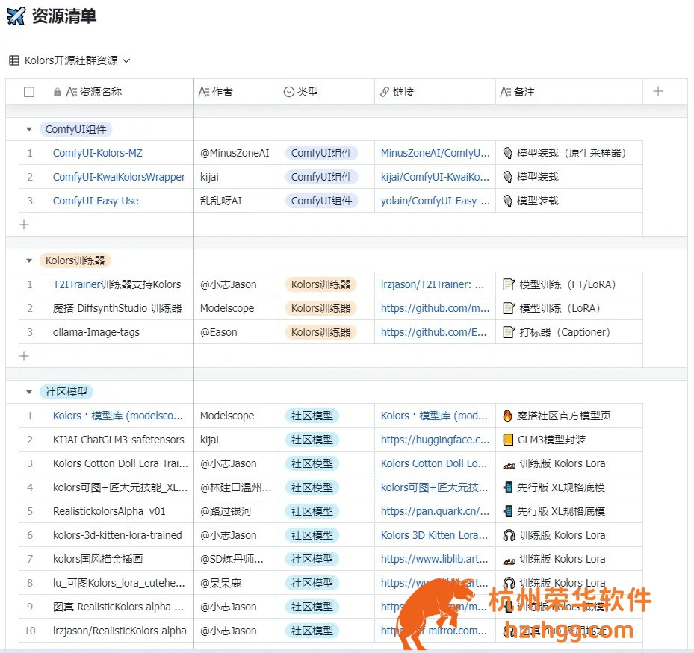Click the lock icon in 资源名称 header
The image size is (694, 653).
[x=58, y=92]
